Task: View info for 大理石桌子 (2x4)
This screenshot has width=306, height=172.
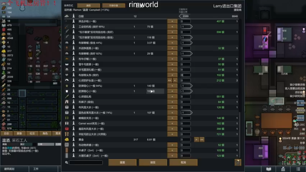Action: pos(73,156)
